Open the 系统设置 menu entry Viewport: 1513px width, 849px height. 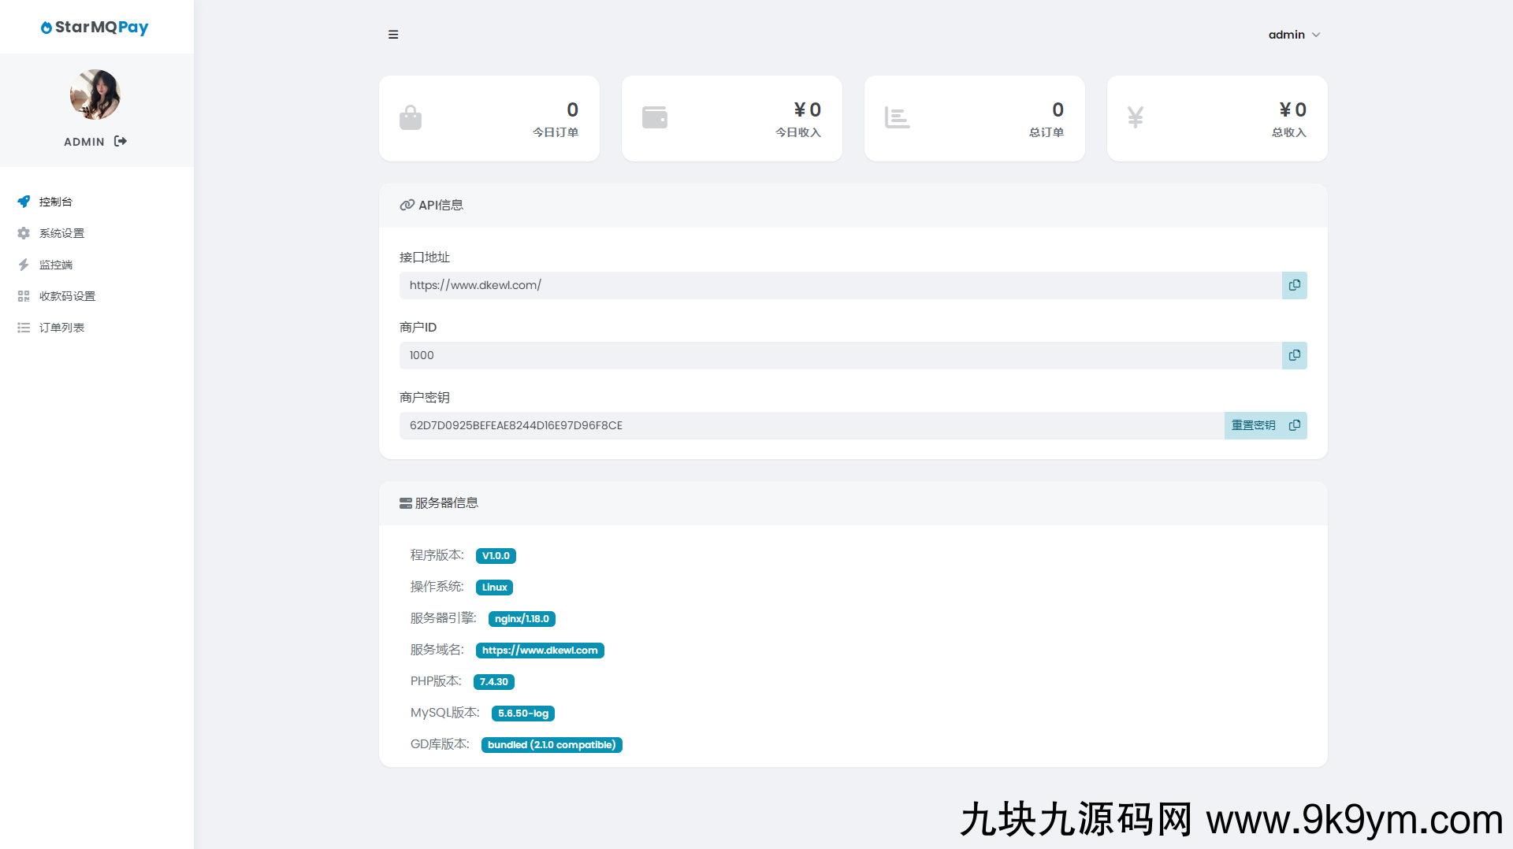pos(61,233)
